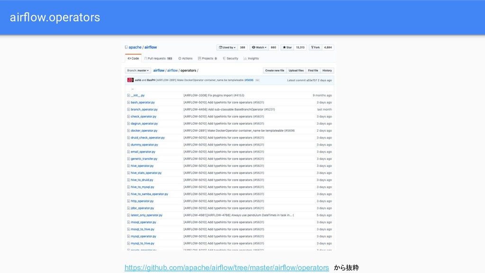Click the Find file button
The height and width of the screenshot is (273, 485).
(313, 71)
